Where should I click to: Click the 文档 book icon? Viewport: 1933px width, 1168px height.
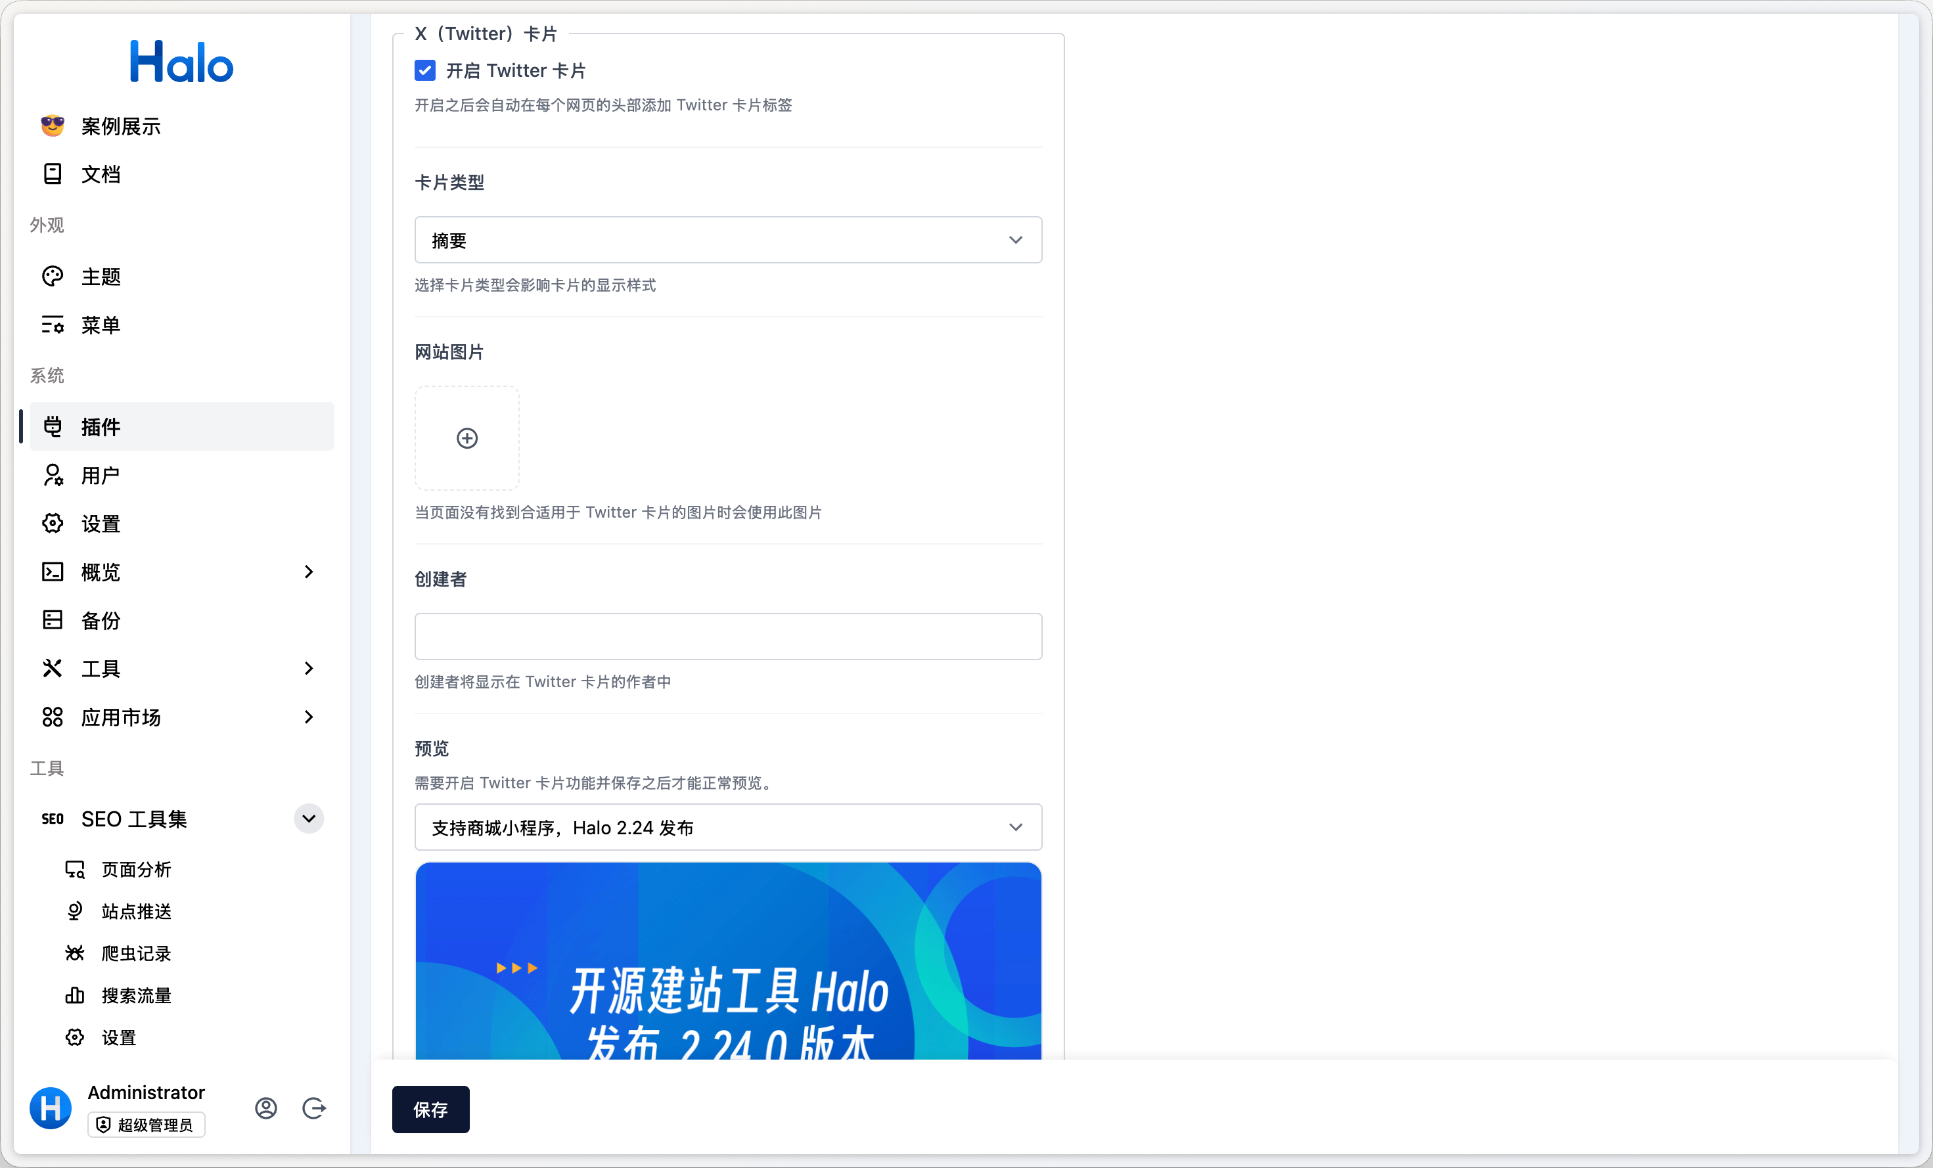pyautogui.click(x=53, y=173)
